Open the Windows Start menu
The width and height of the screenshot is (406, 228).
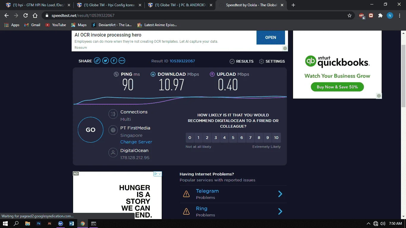pos(5,224)
